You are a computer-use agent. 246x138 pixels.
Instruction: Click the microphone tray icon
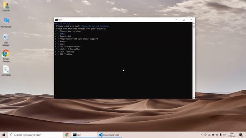point(221,135)
